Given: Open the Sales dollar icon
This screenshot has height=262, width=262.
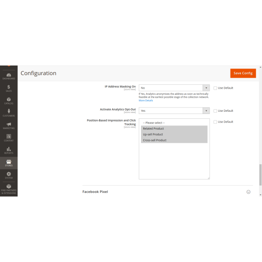Looking at the screenshot, I should tap(9, 88).
